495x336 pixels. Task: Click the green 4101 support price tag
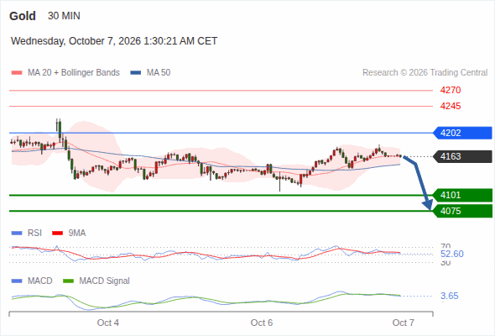pyautogui.click(x=462, y=195)
